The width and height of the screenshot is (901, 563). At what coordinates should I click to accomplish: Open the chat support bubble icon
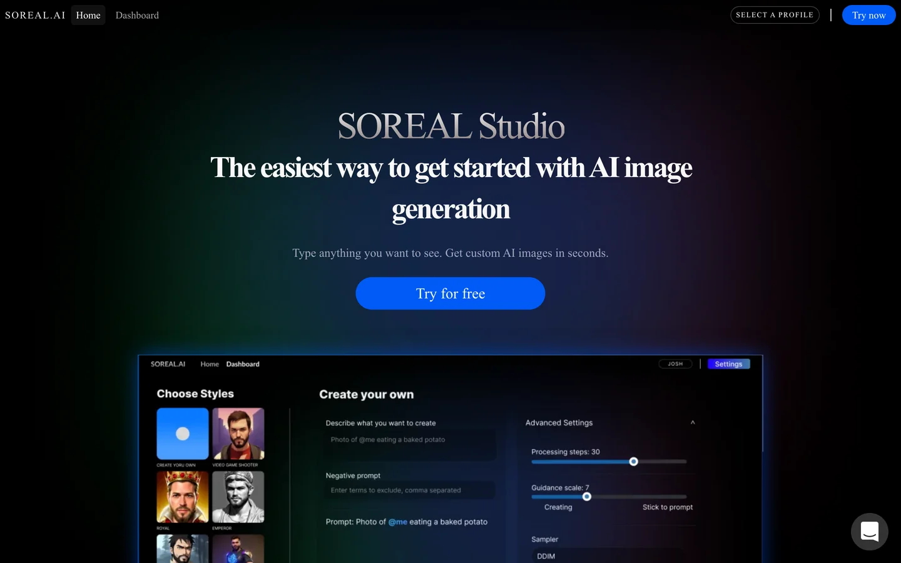[869, 532]
